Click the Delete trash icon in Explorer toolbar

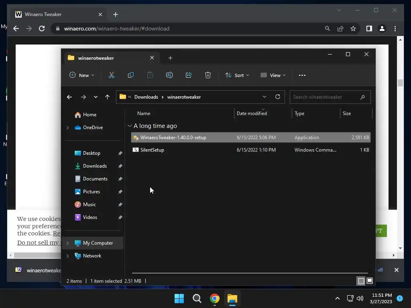208,75
